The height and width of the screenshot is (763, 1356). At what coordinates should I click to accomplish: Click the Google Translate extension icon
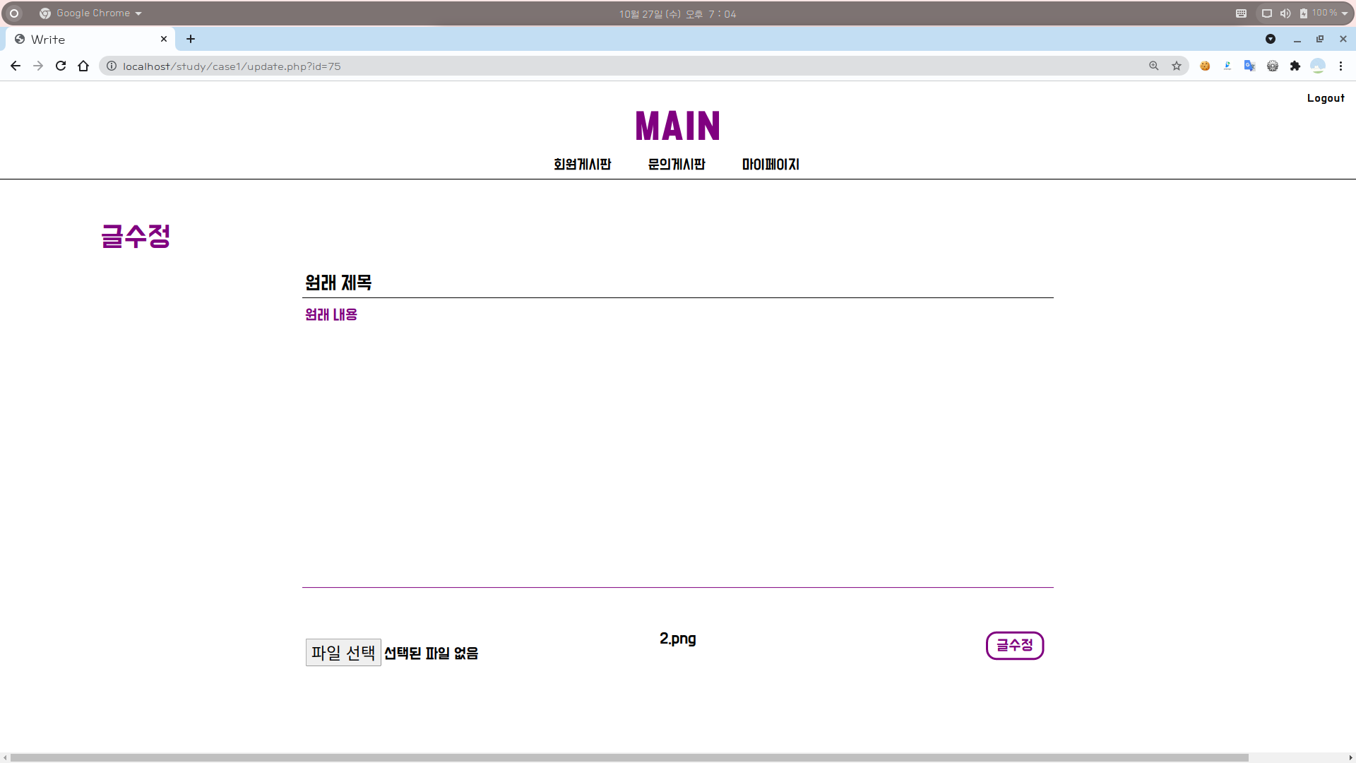click(1249, 66)
